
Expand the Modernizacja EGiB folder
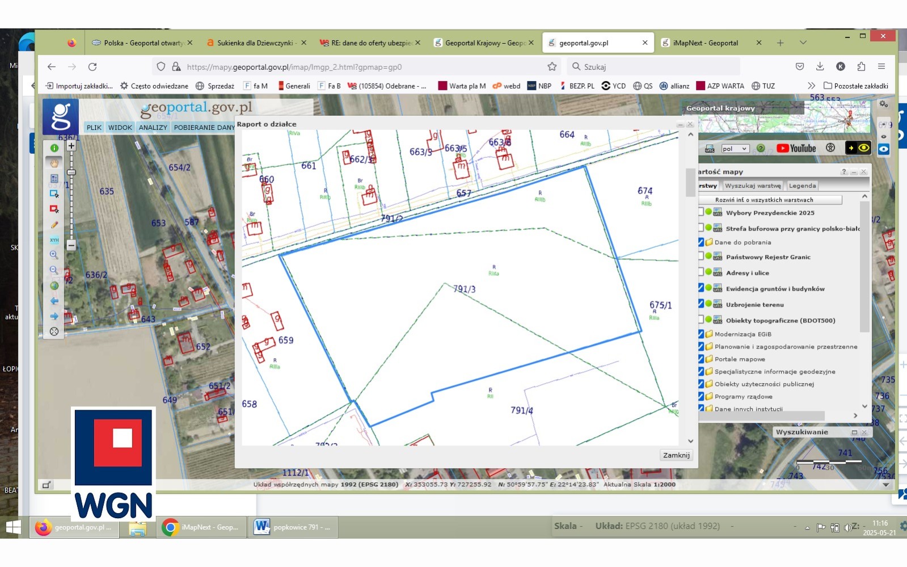click(743, 334)
